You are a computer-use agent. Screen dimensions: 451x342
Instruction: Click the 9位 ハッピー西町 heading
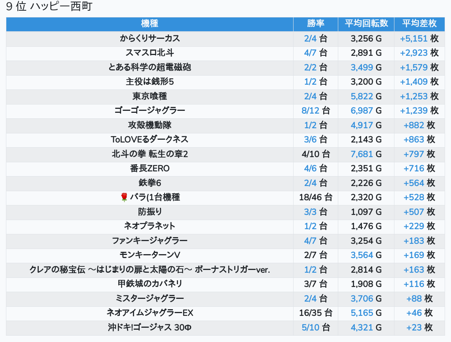49,7
